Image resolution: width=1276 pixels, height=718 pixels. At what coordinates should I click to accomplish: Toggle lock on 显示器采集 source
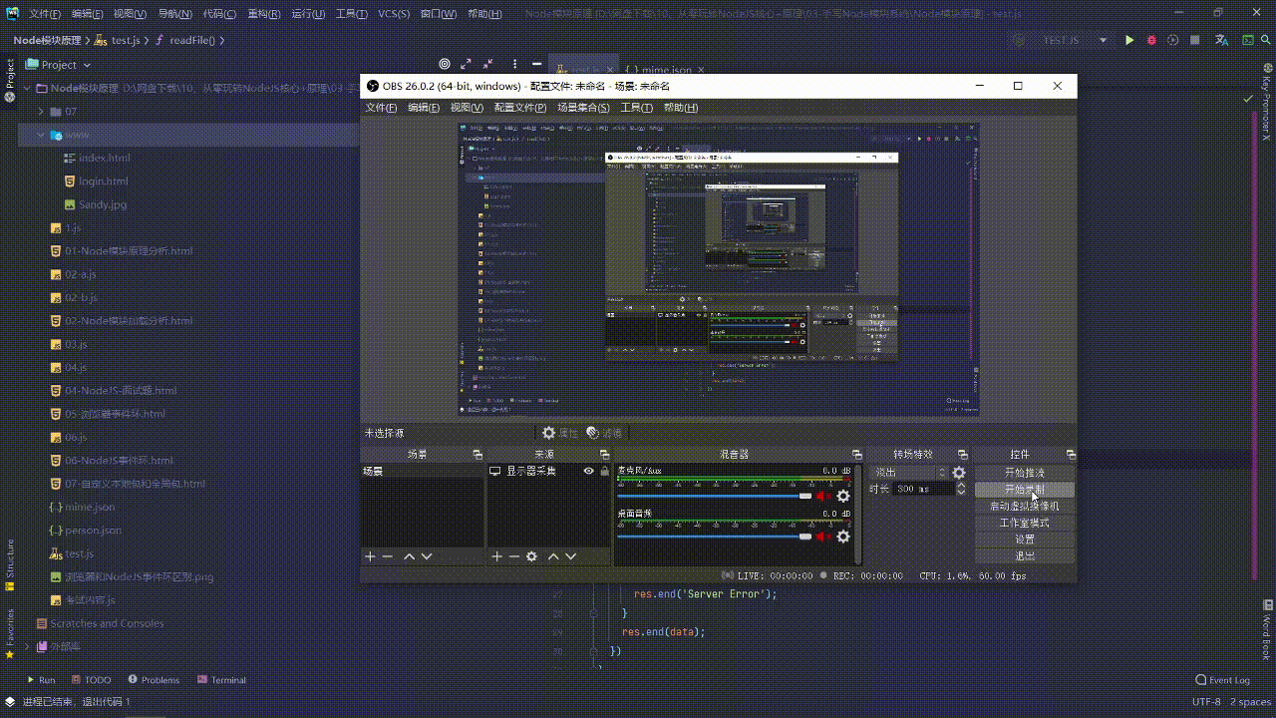pos(604,471)
